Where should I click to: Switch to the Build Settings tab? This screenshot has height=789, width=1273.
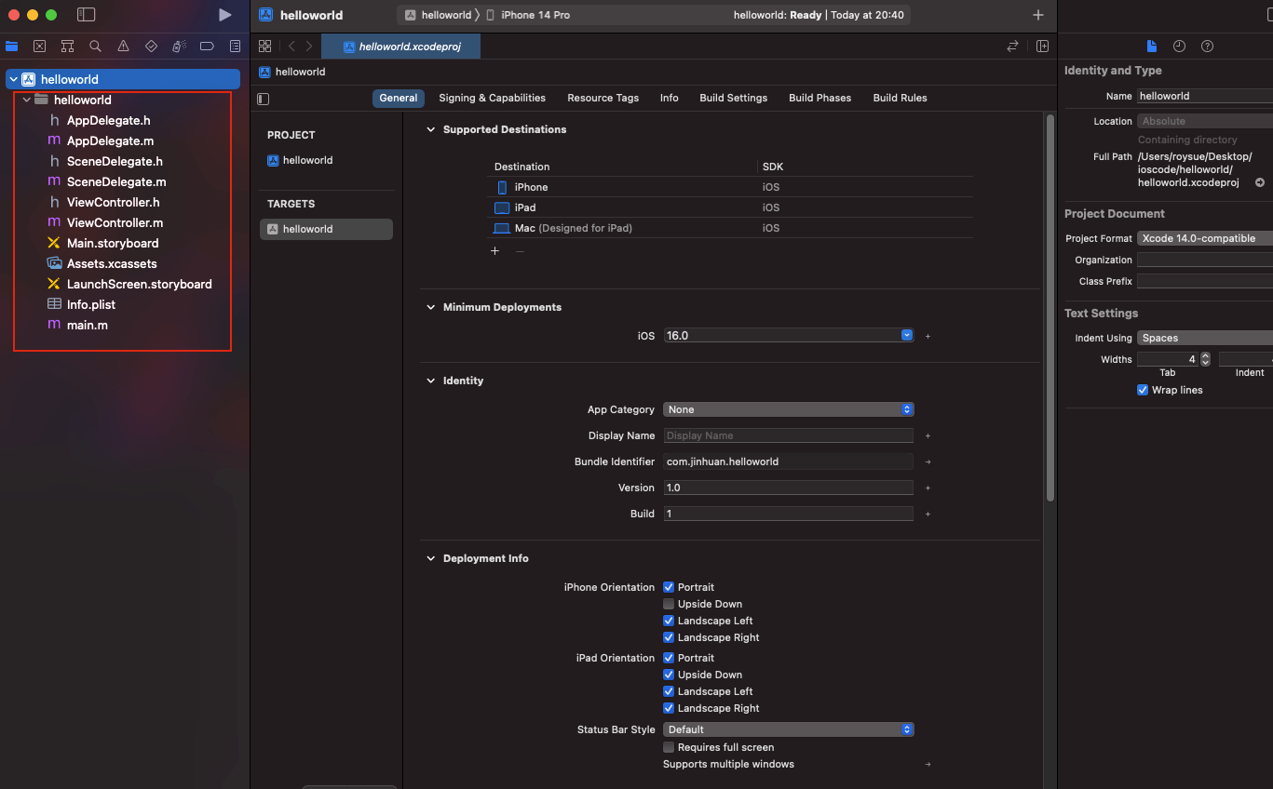tap(733, 98)
